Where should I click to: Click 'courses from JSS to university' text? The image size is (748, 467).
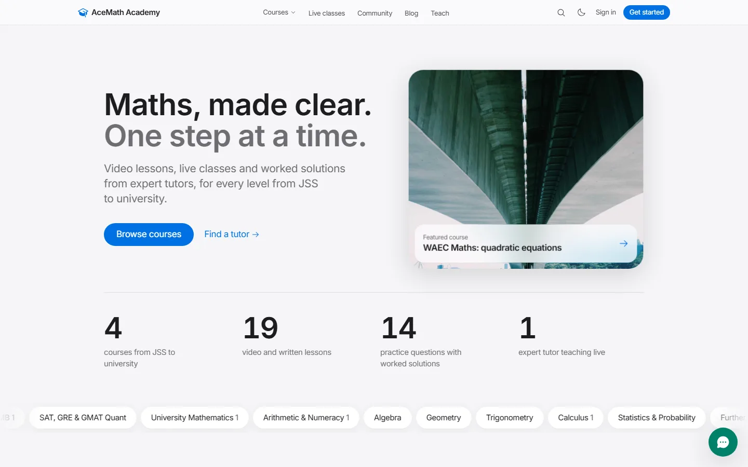click(x=139, y=358)
